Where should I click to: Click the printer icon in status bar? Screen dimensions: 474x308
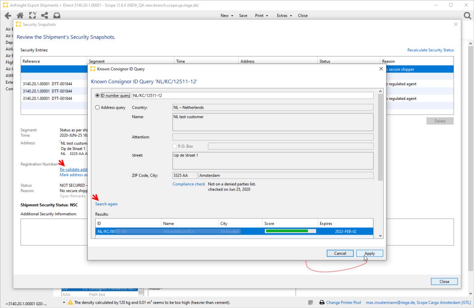pos(321,302)
